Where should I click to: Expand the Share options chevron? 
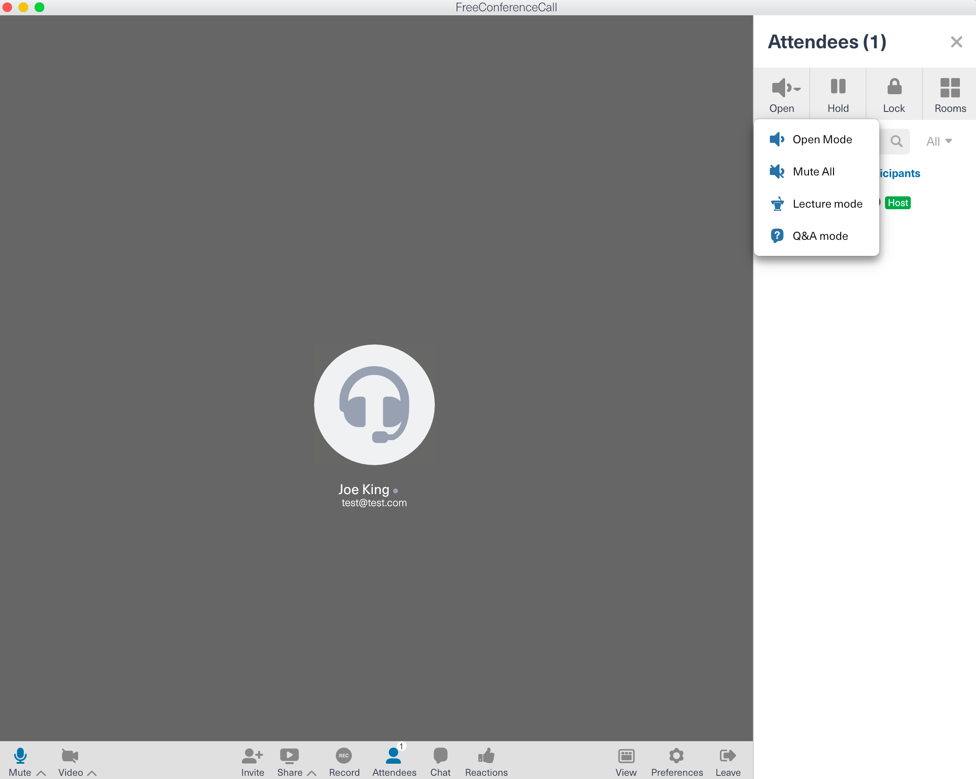312,773
